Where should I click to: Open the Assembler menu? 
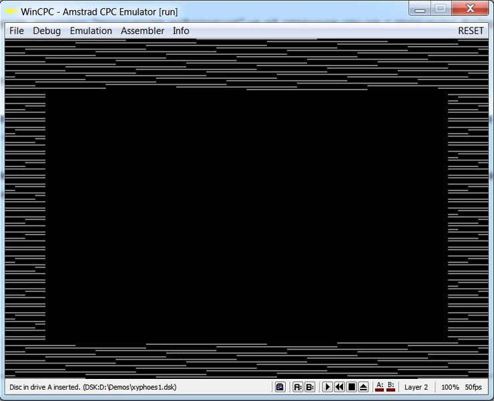click(x=142, y=31)
